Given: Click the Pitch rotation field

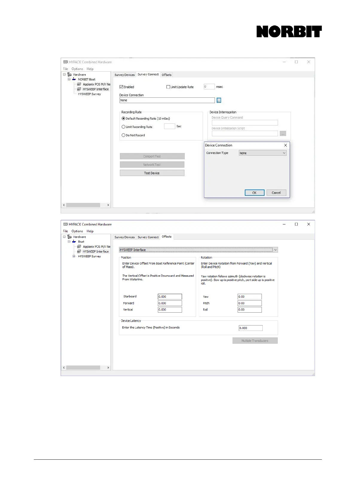Looking at the screenshot, I should click(250, 303).
